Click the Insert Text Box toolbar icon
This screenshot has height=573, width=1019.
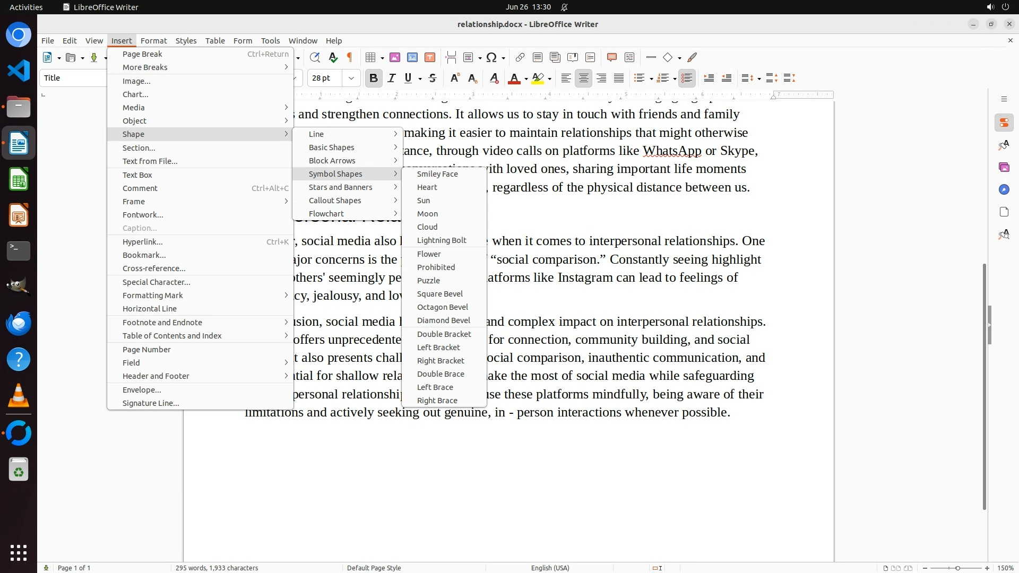tap(430, 57)
